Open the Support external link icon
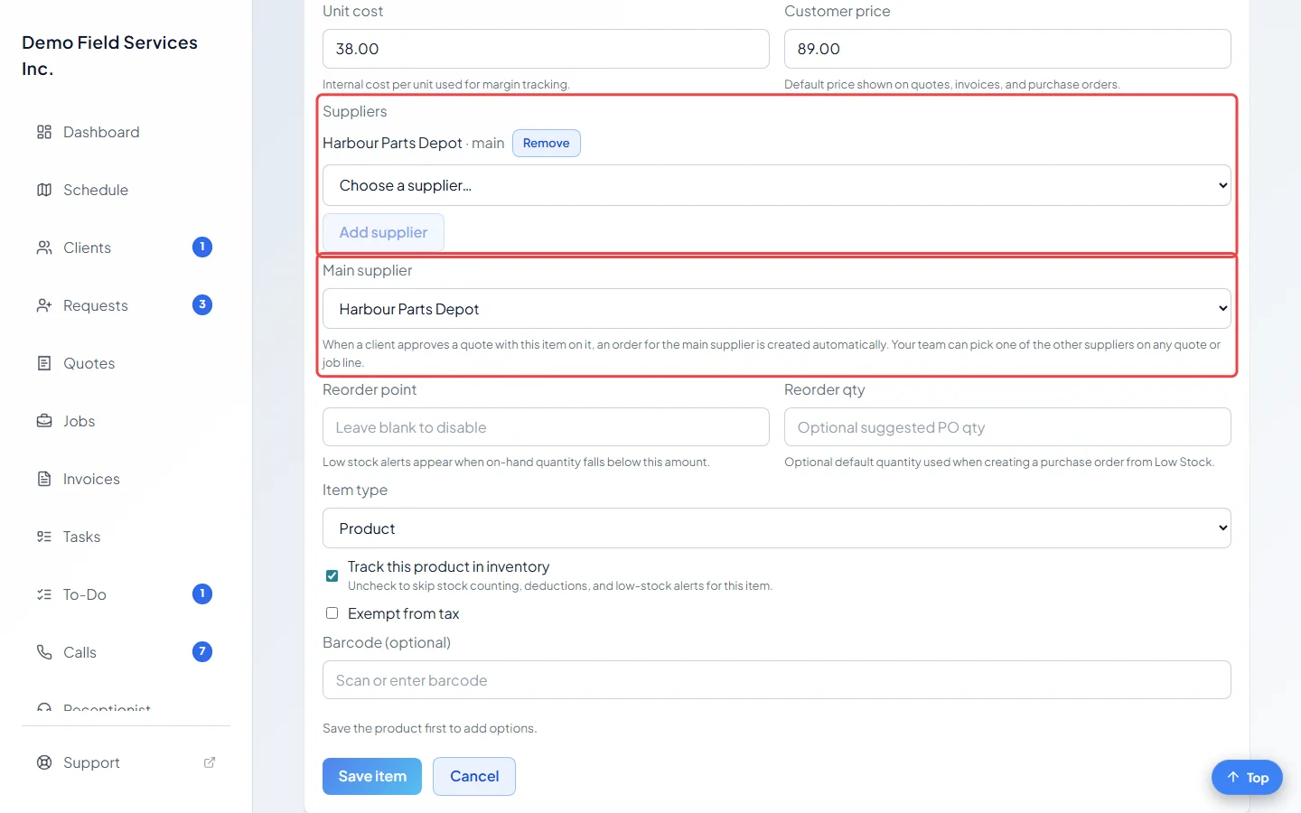1301x813 pixels. click(210, 762)
